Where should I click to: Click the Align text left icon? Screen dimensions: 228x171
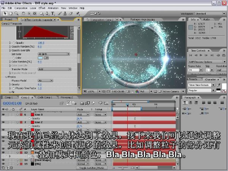(x=185, y=103)
